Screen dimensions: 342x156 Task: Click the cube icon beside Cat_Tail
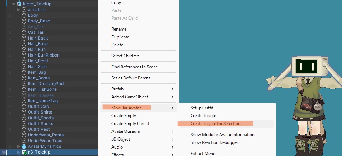coord(24,32)
